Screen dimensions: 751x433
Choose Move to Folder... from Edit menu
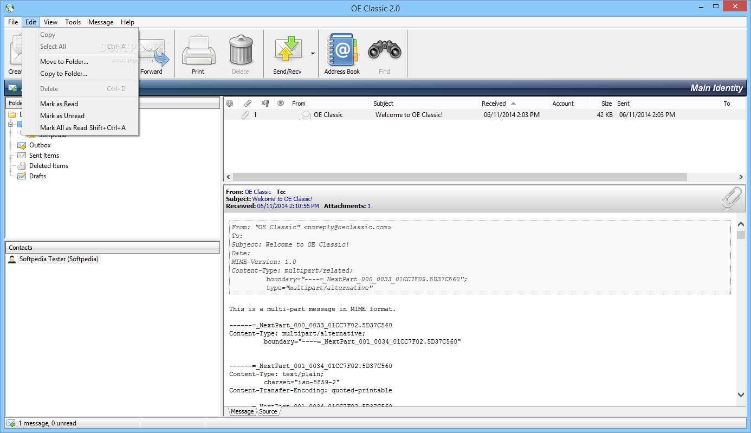click(80, 62)
